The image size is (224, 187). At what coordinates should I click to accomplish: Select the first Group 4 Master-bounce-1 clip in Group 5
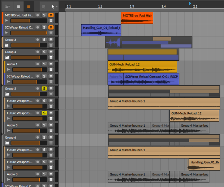[x=164, y=104]
